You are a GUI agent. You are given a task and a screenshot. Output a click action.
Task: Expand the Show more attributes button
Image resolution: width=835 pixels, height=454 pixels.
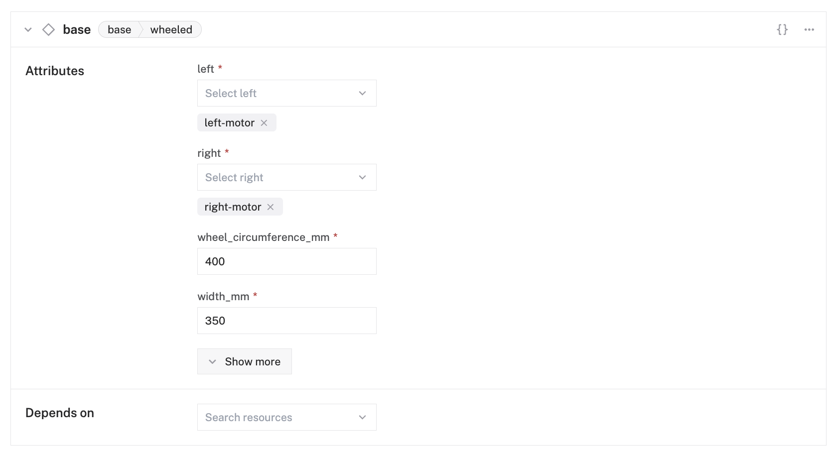coord(245,361)
